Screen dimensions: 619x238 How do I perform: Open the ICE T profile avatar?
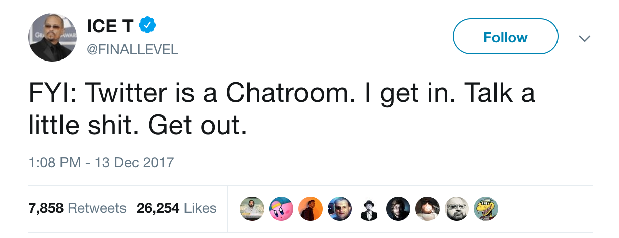pos(51,37)
